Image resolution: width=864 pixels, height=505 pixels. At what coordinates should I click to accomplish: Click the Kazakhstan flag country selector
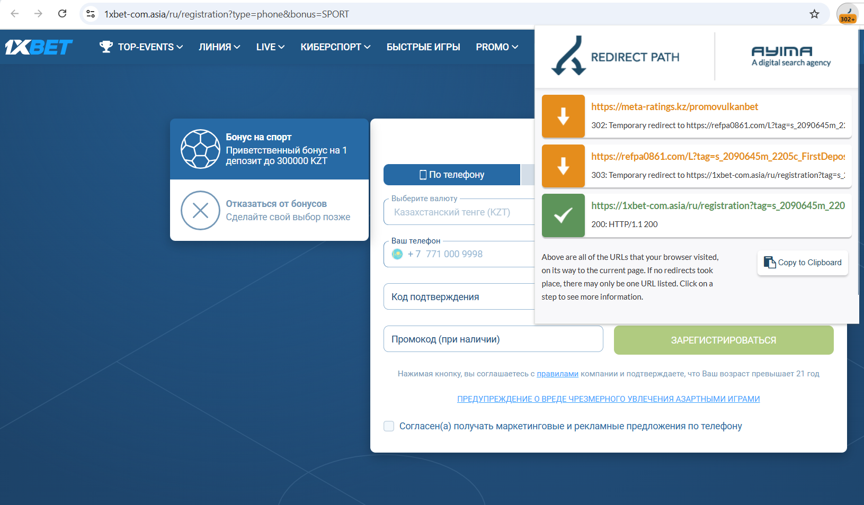[397, 254]
